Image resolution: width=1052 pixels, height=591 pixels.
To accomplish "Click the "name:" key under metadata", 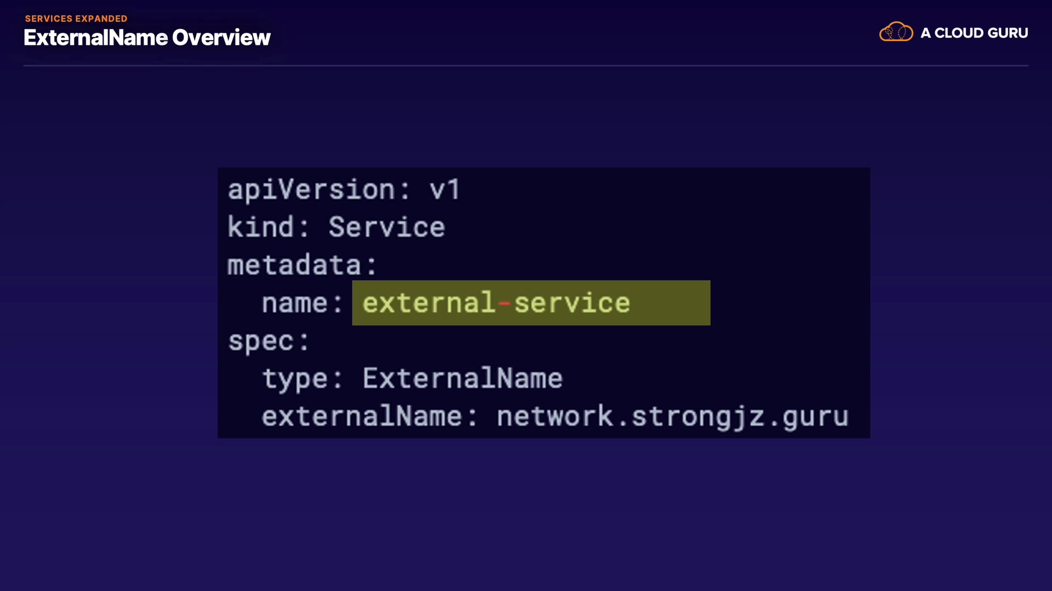I will (302, 303).
